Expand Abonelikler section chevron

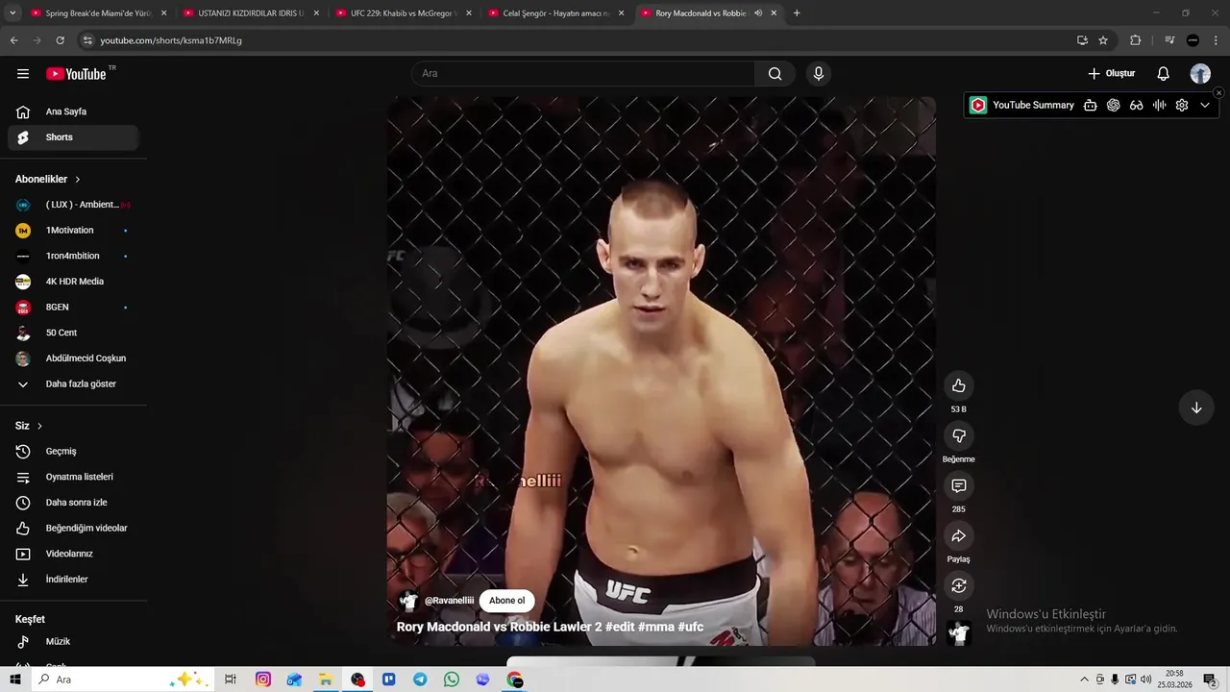coord(78,180)
